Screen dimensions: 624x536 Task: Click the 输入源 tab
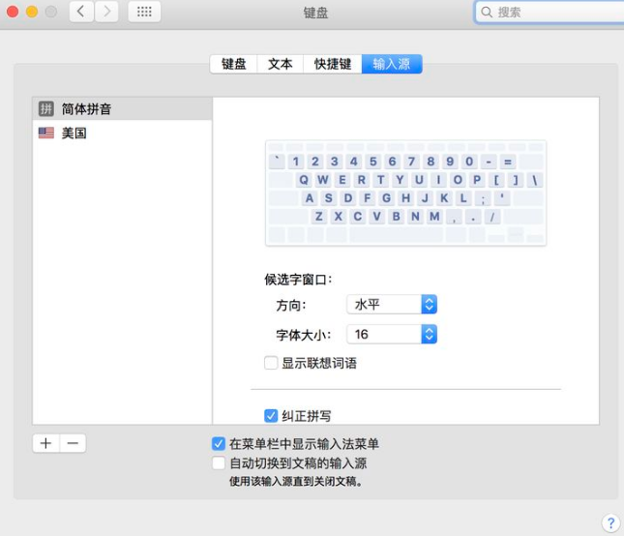click(392, 64)
